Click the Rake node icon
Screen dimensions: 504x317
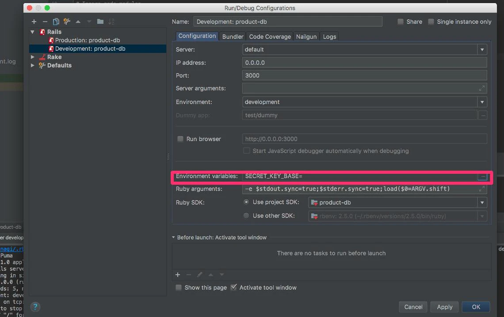pyautogui.click(x=42, y=57)
